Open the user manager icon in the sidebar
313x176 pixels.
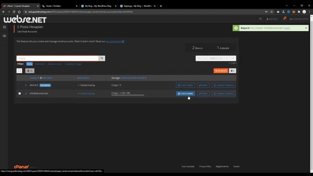(x=4, y=36)
